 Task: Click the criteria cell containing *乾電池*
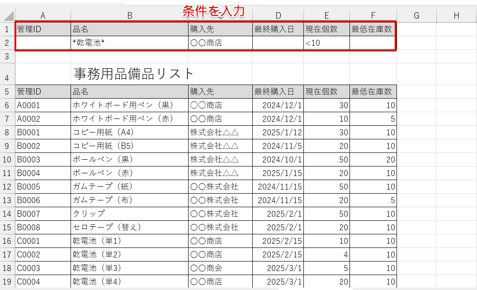coord(129,43)
